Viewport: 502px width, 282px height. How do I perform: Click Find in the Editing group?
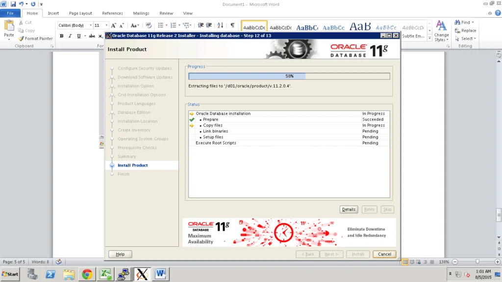point(464,22)
